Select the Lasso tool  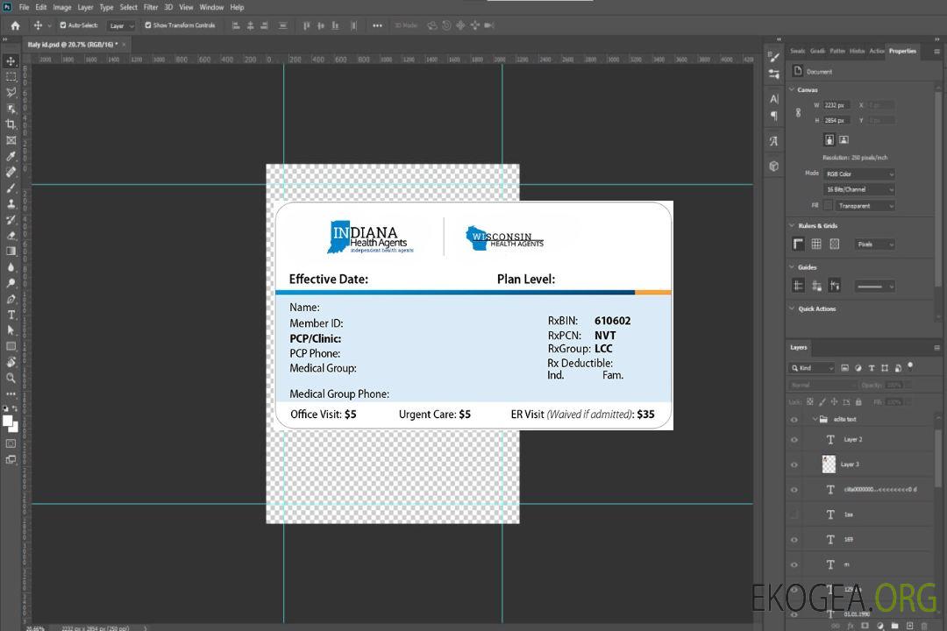[x=11, y=92]
